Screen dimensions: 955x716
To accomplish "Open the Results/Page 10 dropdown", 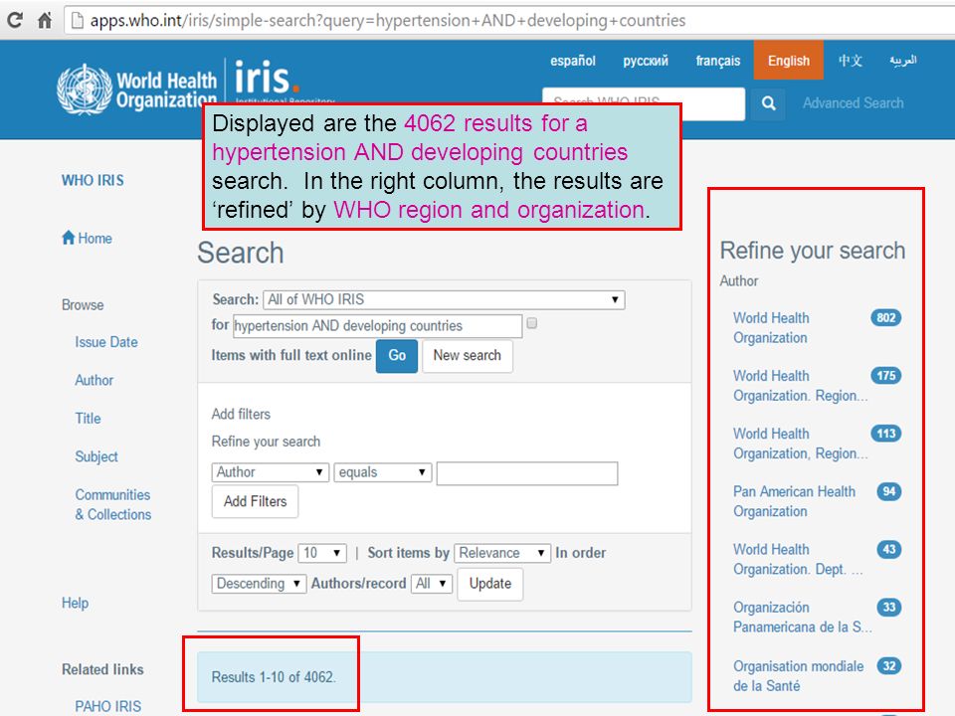I will (x=322, y=553).
